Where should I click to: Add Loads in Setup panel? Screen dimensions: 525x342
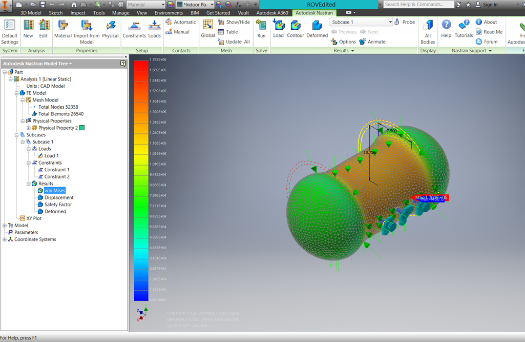154,29
